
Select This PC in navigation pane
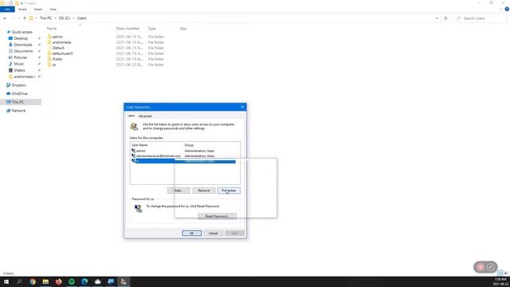[18, 102]
